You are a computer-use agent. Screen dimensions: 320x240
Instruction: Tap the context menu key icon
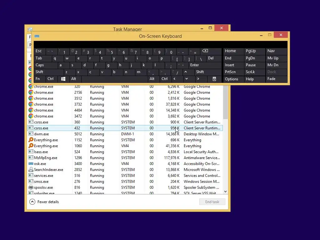214,79
